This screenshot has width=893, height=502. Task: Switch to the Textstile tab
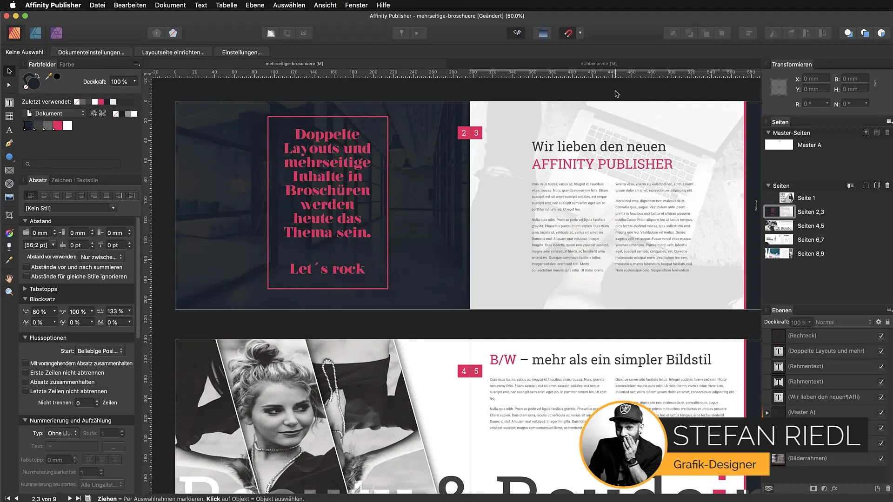[x=87, y=180]
